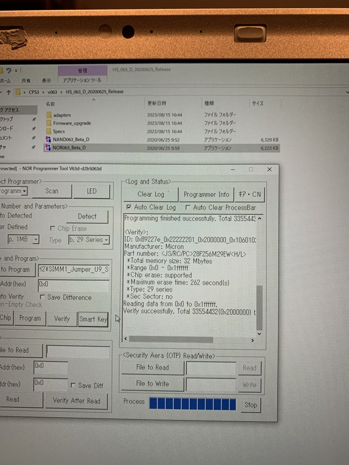This screenshot has height=465, width=349.
Task: Click File to Read in Security Area
Action: pyautogui.click(x=152, y=367)
